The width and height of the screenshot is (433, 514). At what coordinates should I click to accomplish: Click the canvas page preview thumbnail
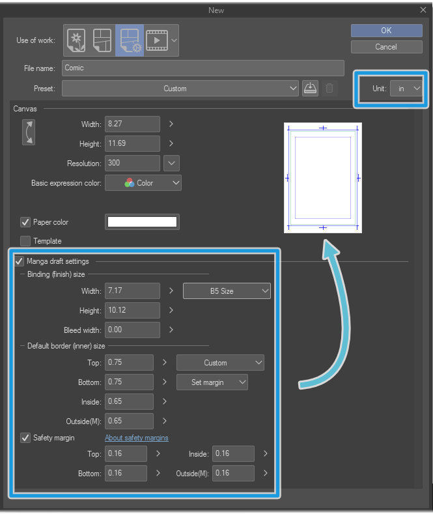(323, 178)
